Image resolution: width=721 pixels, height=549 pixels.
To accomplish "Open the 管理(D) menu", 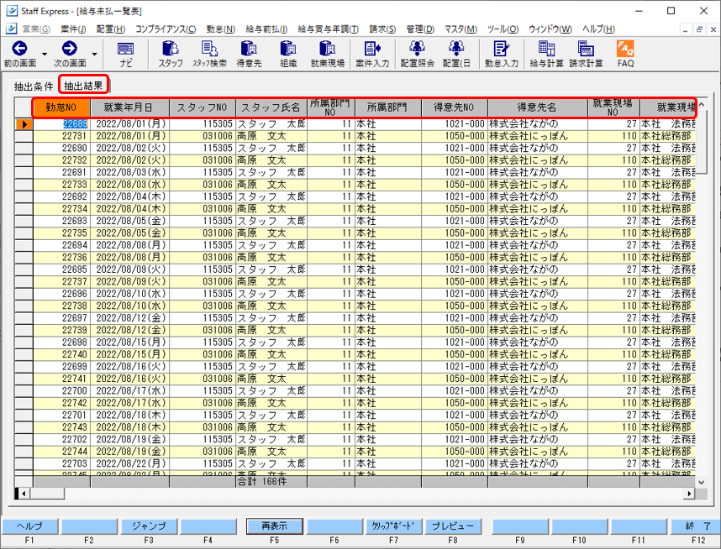I will tap(420, 29).
